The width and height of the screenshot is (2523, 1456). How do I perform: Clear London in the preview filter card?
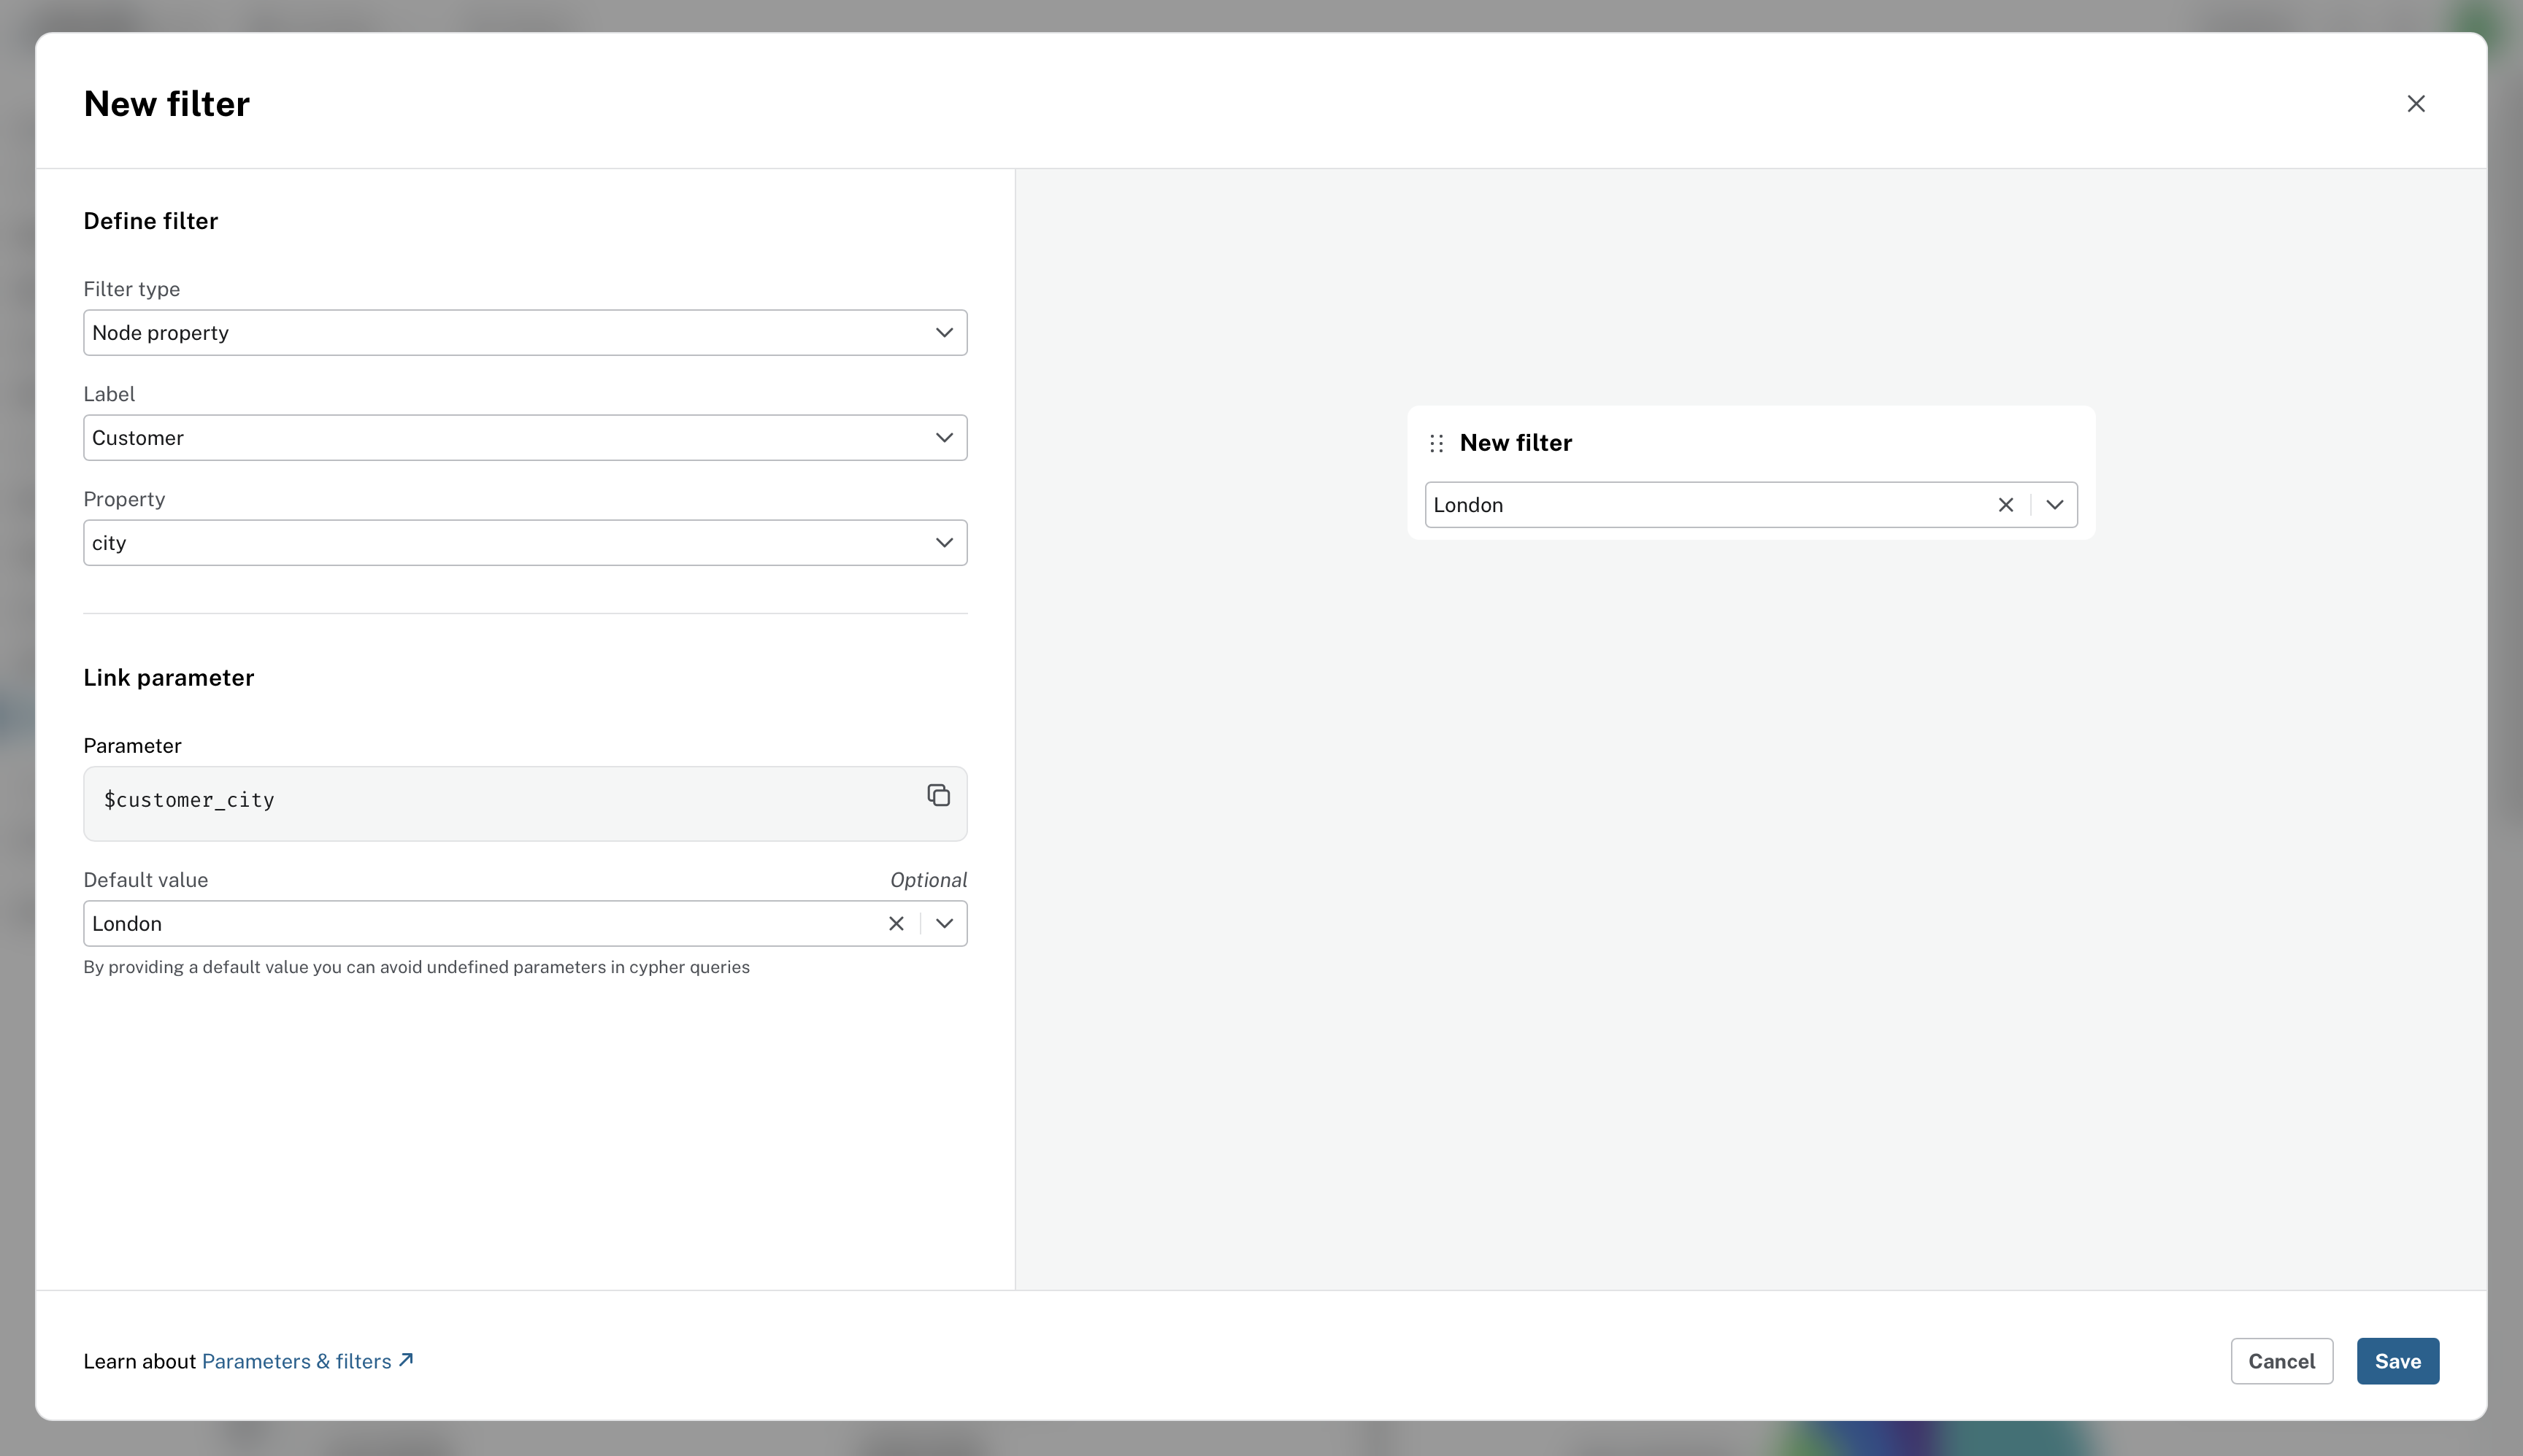[x=2005, y=505]
